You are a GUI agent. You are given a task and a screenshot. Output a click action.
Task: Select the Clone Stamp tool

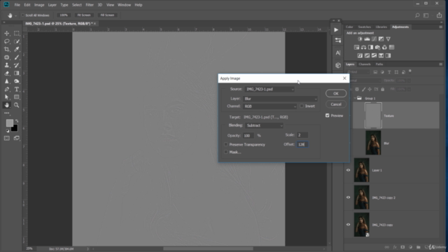click(6, 65)
